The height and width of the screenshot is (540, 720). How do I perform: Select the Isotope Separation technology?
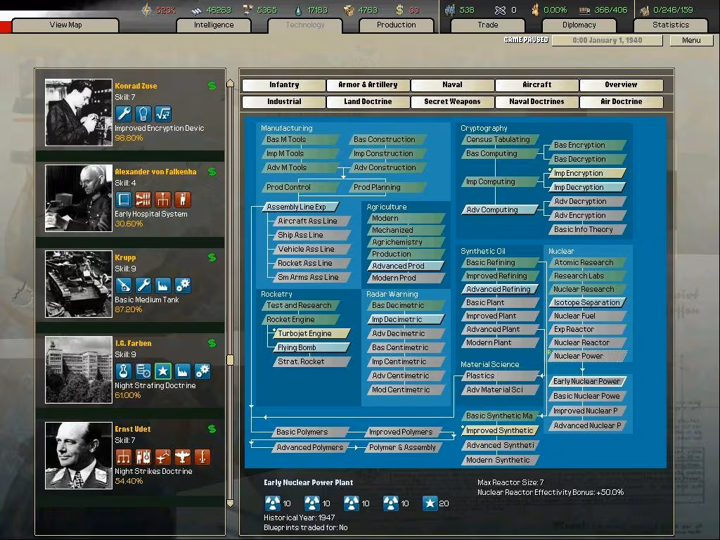tap(587, 302)
